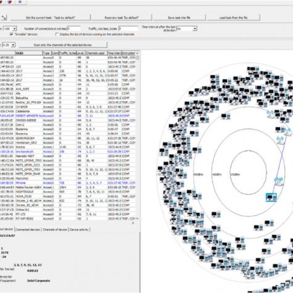Click the access point icon below the -40dBm ring
Image resolution: width=293 pixels, height=293 pixels.
279,182
